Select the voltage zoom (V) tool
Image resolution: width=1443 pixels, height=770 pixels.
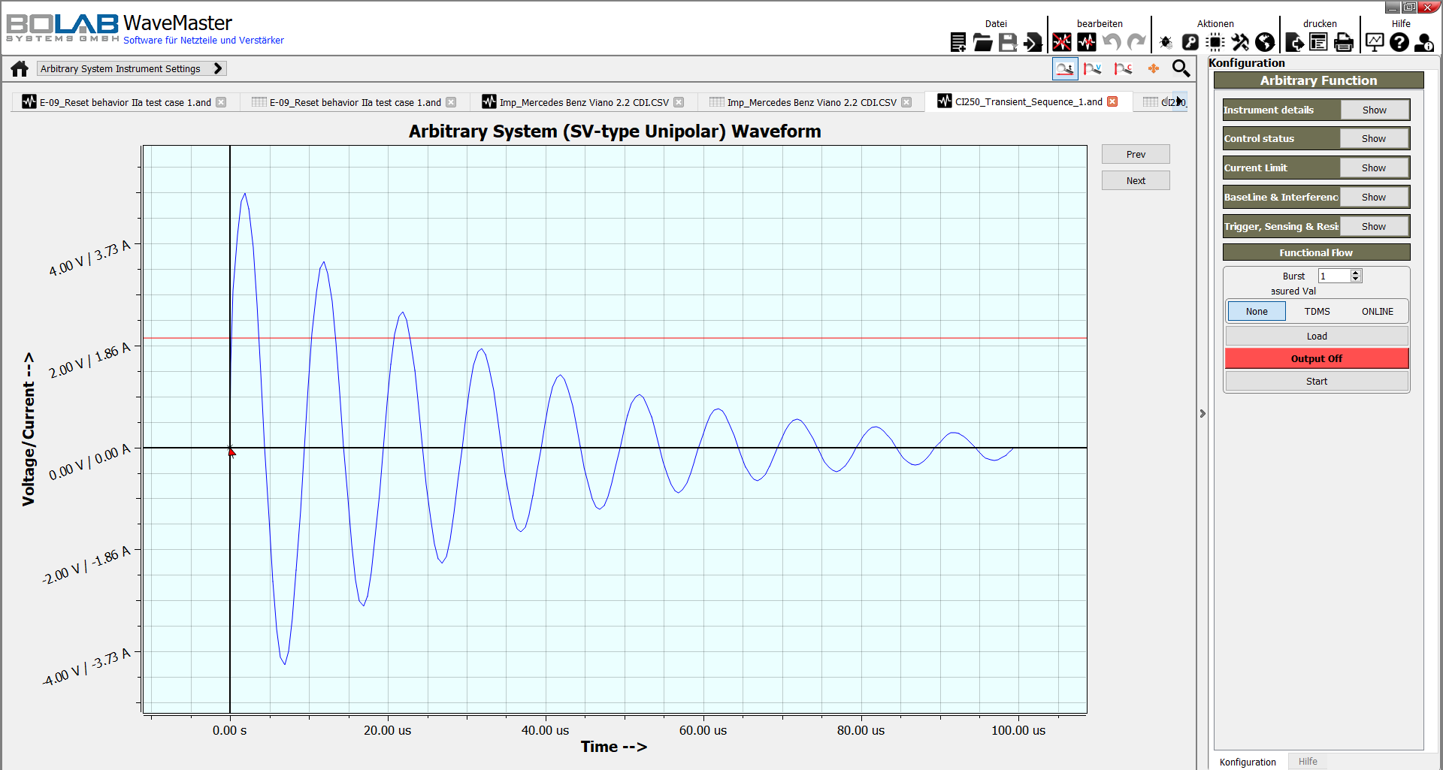point(1093,68)
